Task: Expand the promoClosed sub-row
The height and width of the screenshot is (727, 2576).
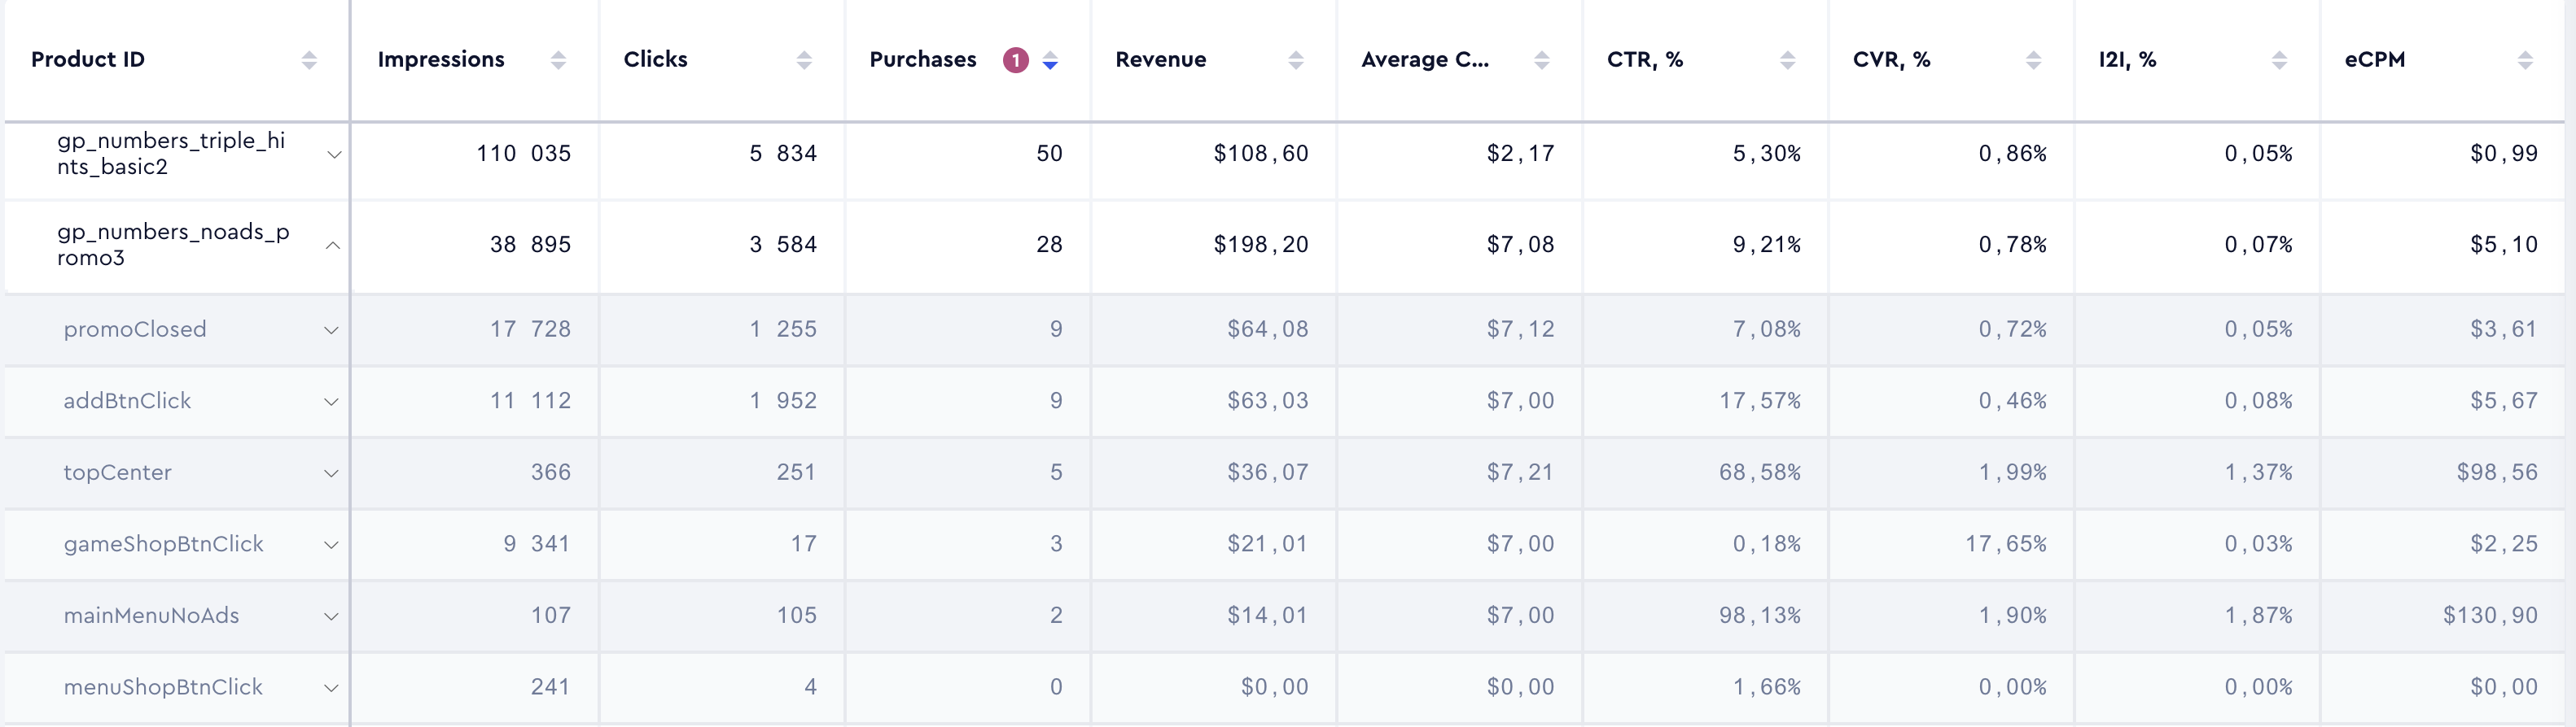Action: coord(331,330)
